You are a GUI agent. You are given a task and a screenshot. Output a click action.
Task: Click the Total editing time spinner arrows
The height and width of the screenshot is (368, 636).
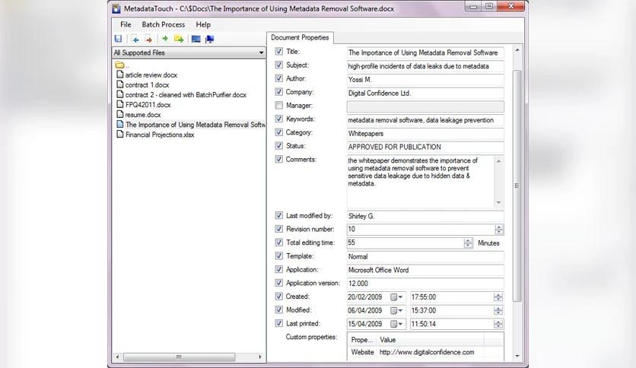468,243
